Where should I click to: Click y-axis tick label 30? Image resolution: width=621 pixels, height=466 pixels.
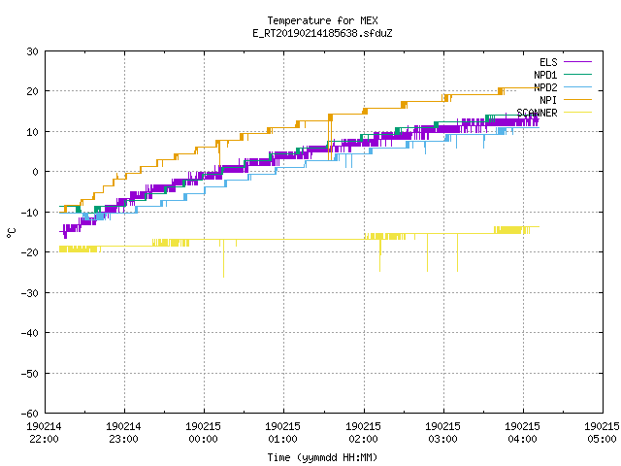point(32,51)
